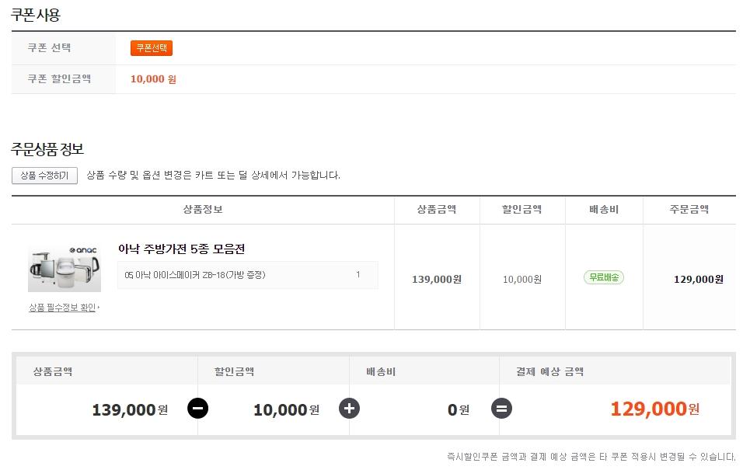Click the 139,000원 price in product row
Viewport: 743px width, 470px height.
pyautogui.click(x=436, y=280)
